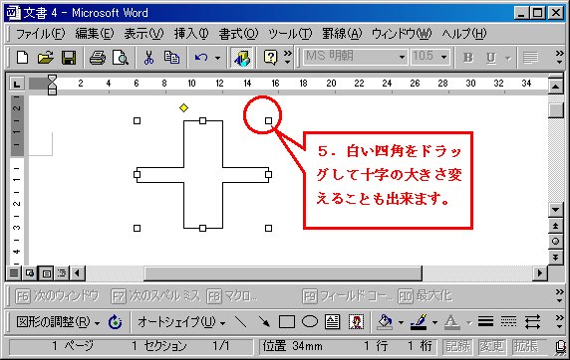This screenshot has width=570, height=360.
Task: Toggle the Drawing toolbar button
Action: tap(242, 58)
